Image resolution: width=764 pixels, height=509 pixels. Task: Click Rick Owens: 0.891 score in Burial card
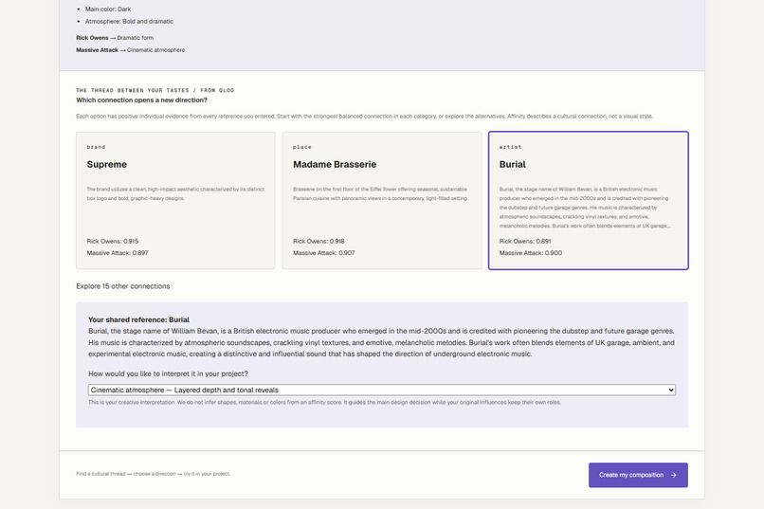pyautogui.click(x=525, y=241)
